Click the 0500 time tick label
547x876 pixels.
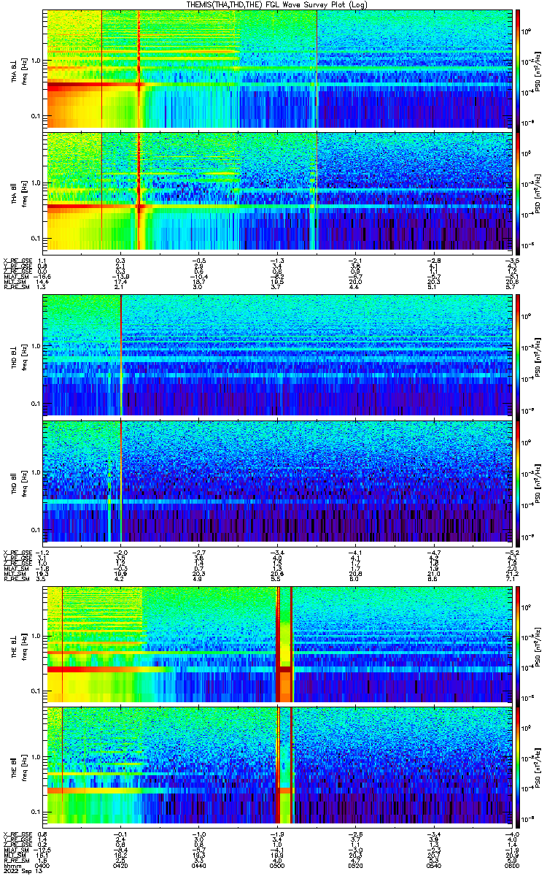[x=276, y=865]
